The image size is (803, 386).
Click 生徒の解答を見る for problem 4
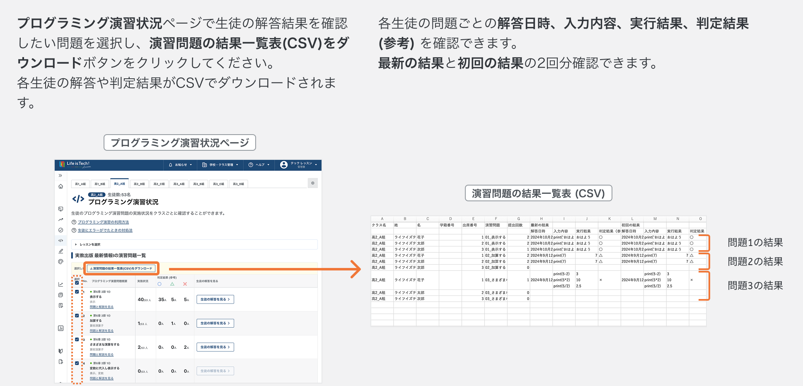point(215,371)
